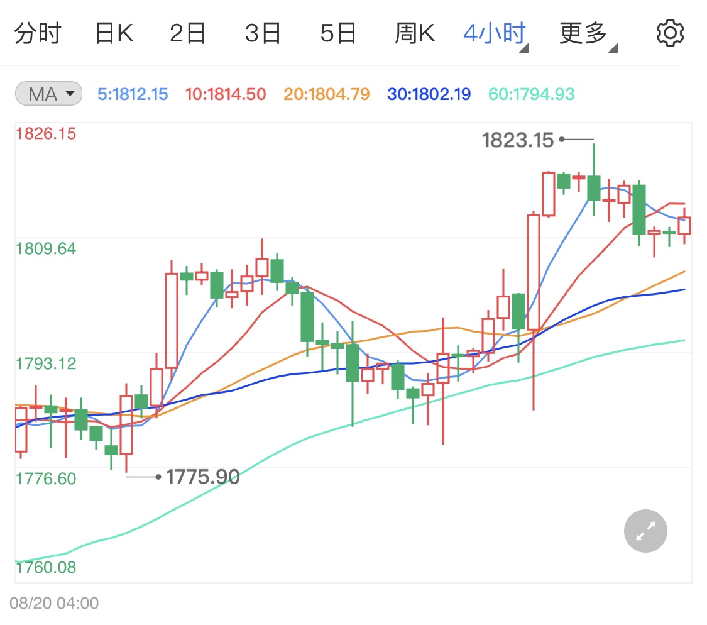This screenshot has height=625, width=707.
Task: Click the y-axis label 1776.60
Action: (x=46, y=478)
